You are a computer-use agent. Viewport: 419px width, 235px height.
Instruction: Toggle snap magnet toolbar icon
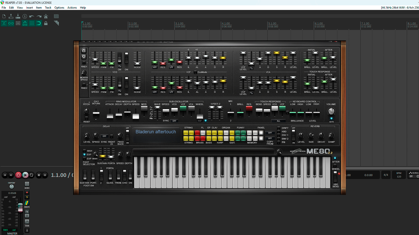tap(39, 23)
